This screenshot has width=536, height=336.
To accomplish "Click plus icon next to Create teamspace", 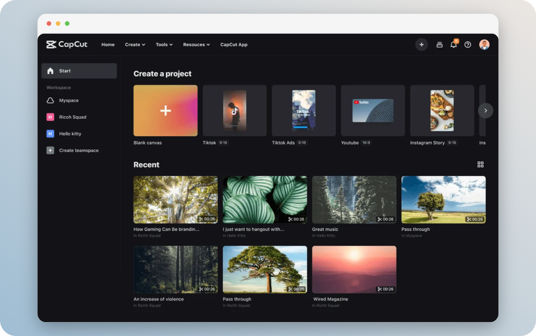I will pyautogui.click(x=50, y=150).
